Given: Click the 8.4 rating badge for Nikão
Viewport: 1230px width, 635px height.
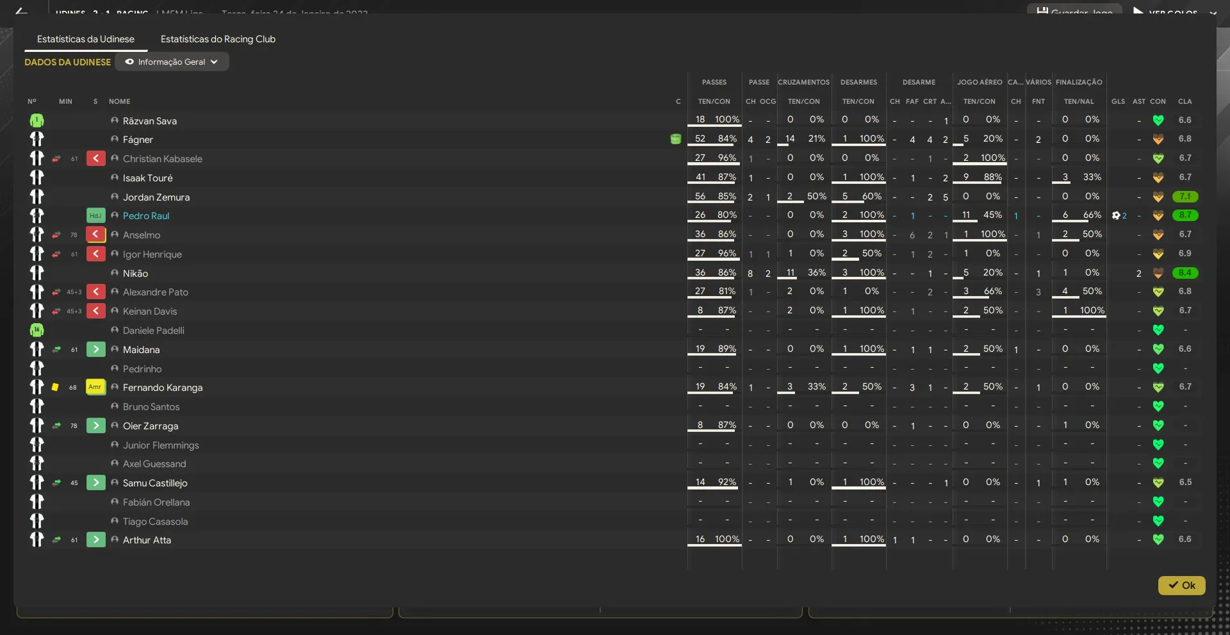Looking at the screenshot, I should click(1185, 273).
